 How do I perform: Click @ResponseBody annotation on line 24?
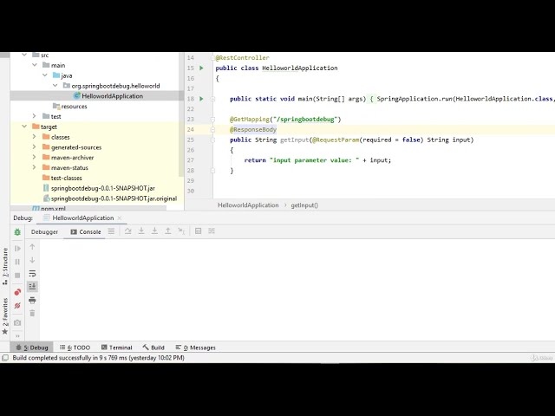click(253, 129)
